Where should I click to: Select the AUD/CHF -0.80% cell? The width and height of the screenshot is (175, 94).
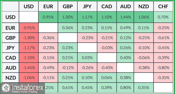163,68
